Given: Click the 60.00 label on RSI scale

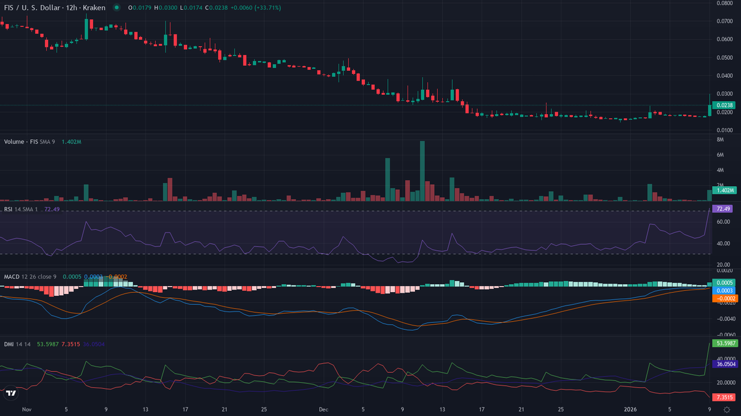Looking at the screenshot, I should coord(723,221).
